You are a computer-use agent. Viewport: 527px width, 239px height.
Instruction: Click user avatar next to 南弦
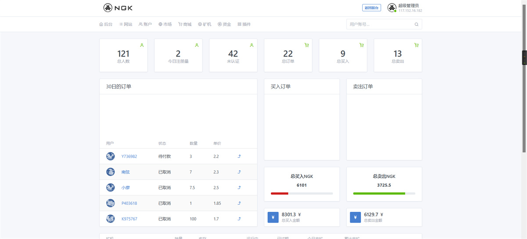point(111,172)
